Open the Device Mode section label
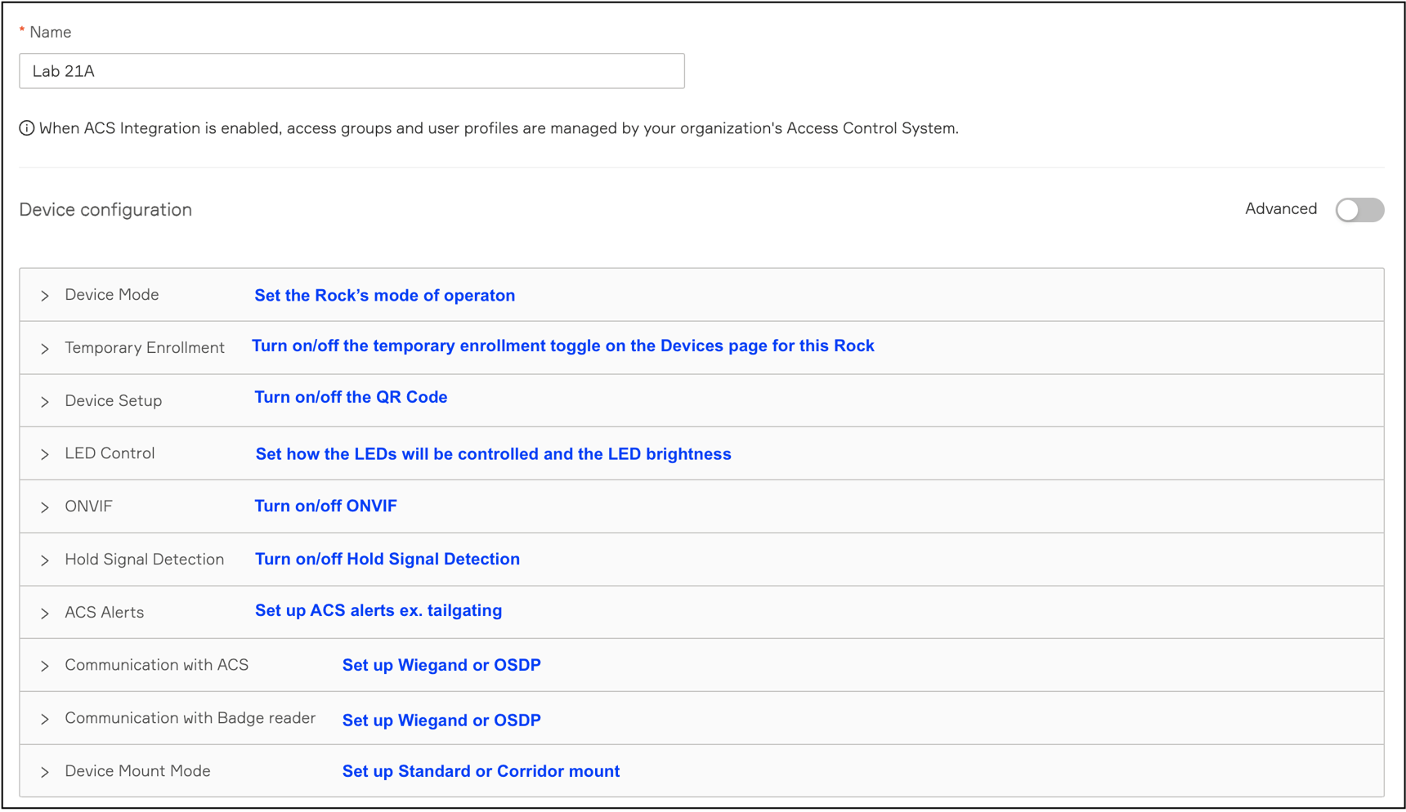The width and height of the screenshot is (1406, 812). pyautogui.click(x=112, y=295)
